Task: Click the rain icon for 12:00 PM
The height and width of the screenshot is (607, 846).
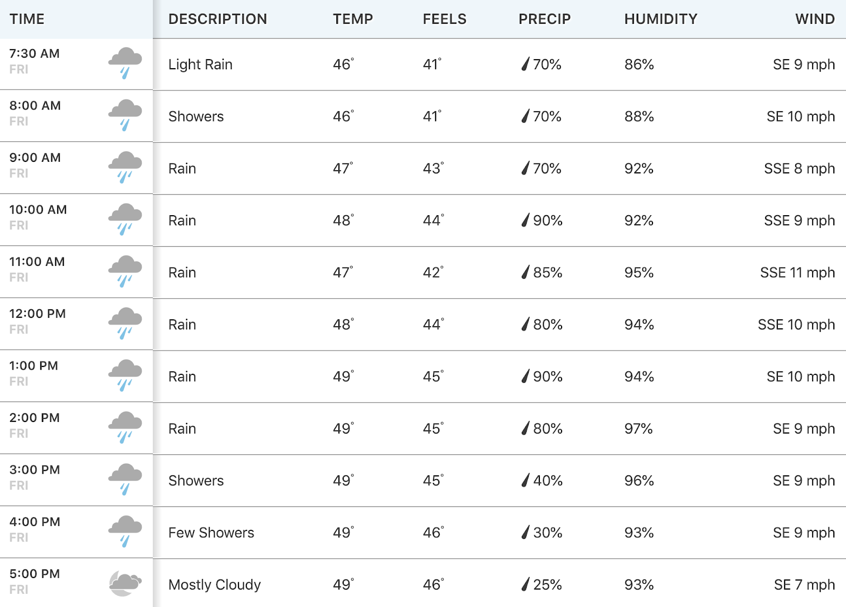Action: click(125, 324)
